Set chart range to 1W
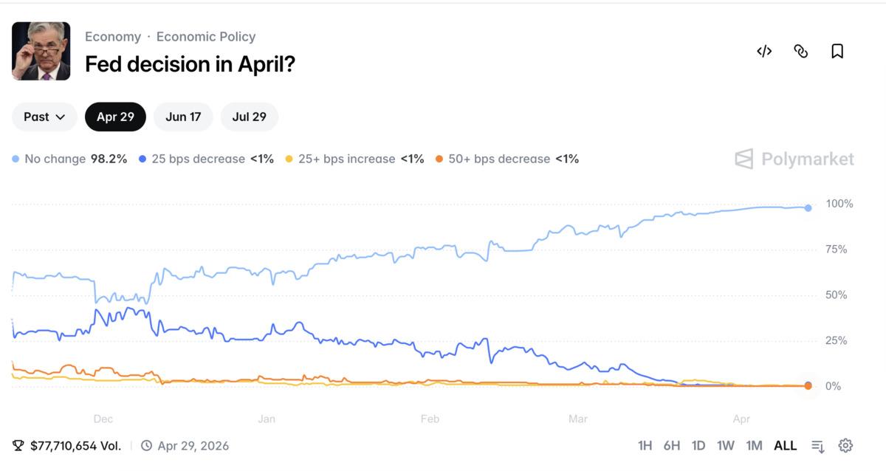886x471 pixels. 725,445
